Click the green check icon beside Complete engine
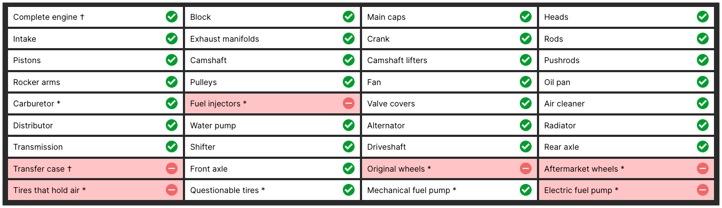The width and height of the screenshot is (722, 208). tap(172, 17)
